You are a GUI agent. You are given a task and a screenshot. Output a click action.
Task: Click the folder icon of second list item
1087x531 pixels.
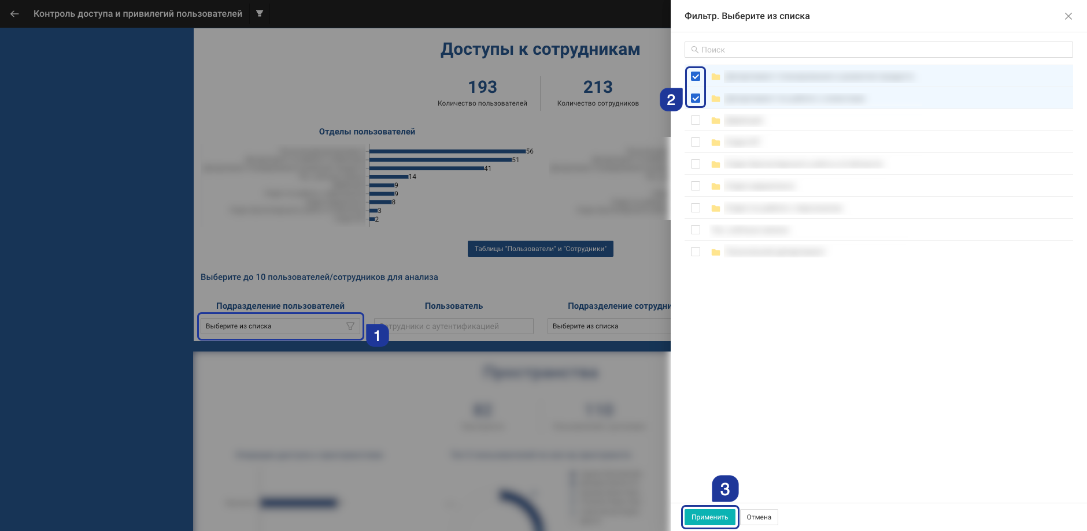tap(715, 99)
